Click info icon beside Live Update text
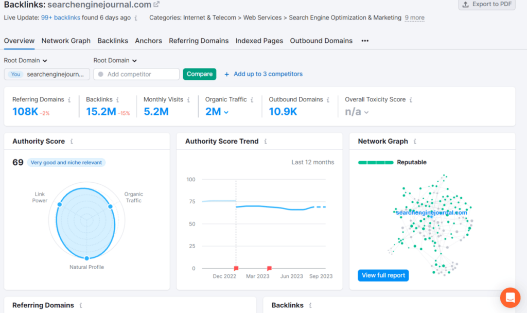The height and width of the screenshot is (313, 527). (136, 18)
